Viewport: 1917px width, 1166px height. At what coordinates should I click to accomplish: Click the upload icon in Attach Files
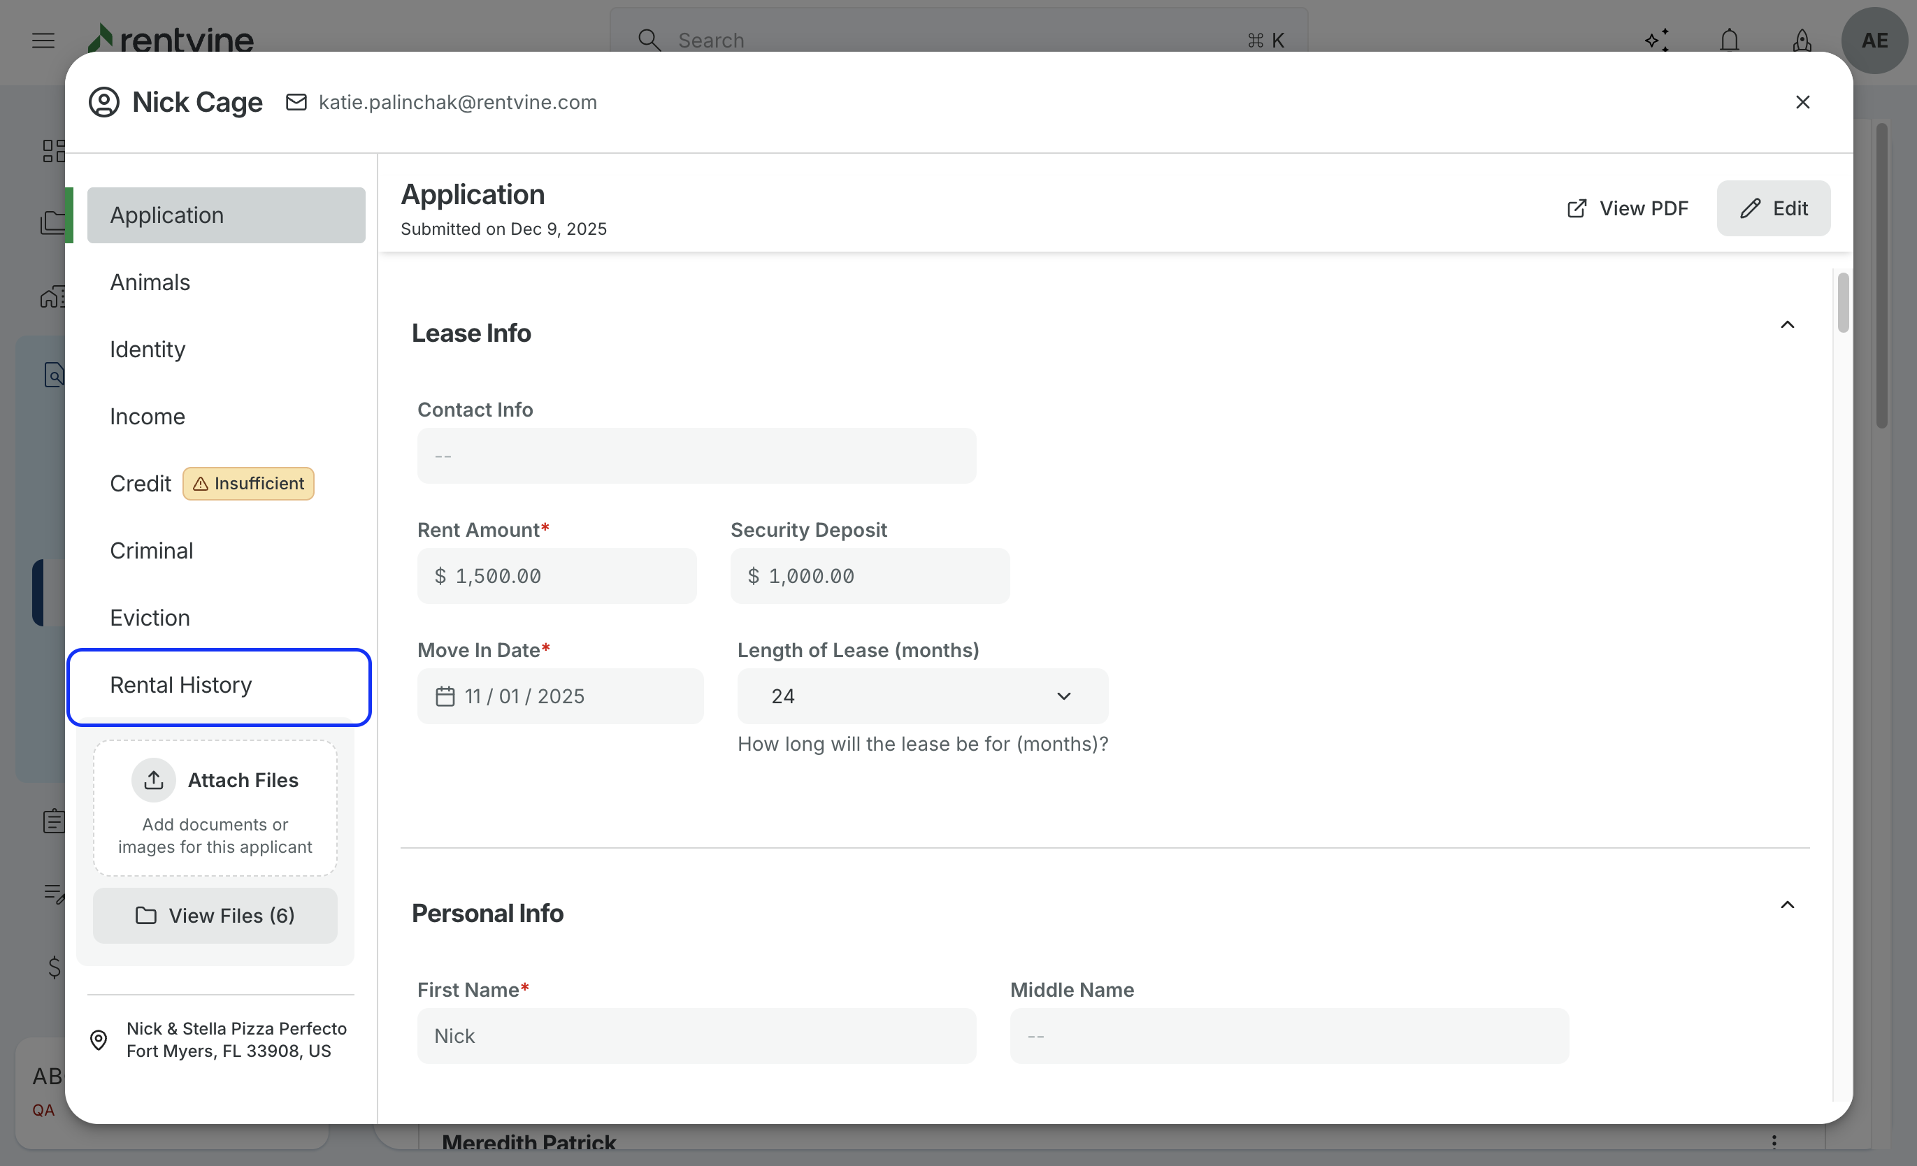(153, 779)
